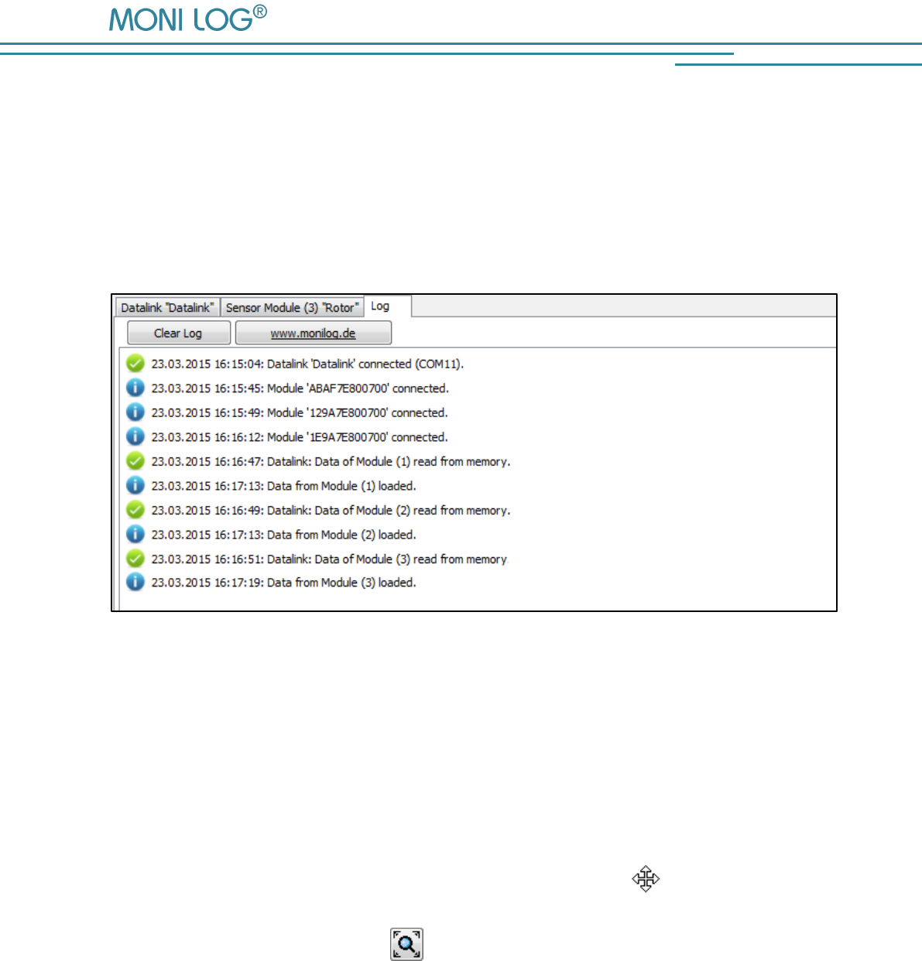Select log line "Module 'ABAF7E800700' connected."

(x=300, y=388)
